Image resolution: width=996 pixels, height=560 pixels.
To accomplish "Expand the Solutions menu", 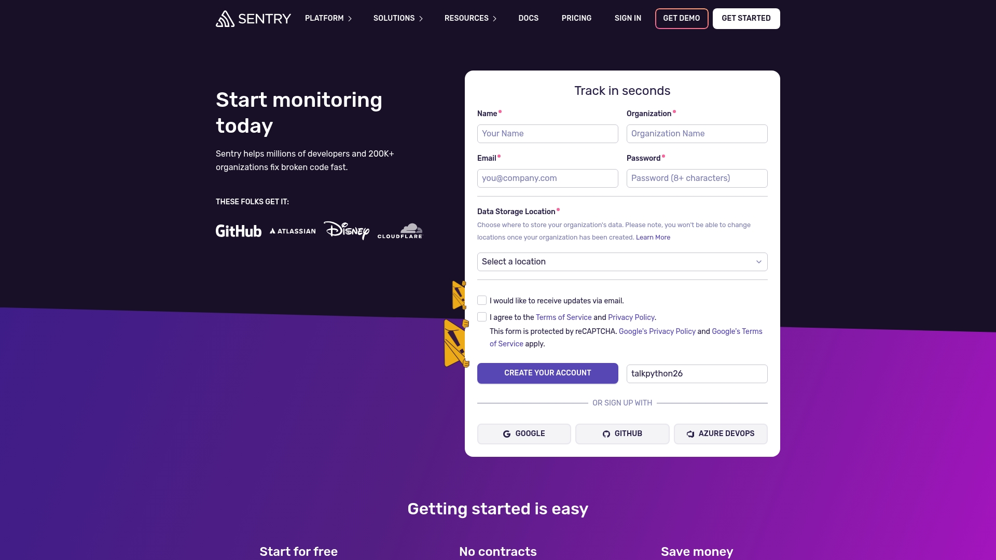I will 398,19.
